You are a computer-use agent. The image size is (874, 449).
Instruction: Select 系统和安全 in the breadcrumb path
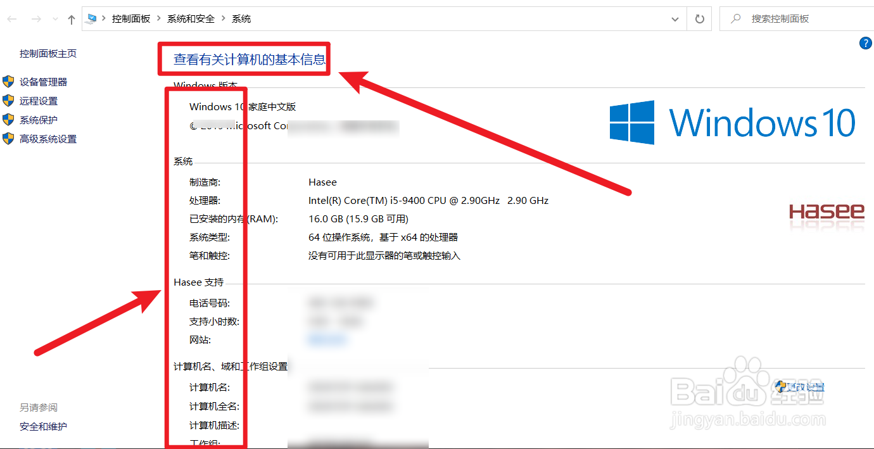pos(191,19)
